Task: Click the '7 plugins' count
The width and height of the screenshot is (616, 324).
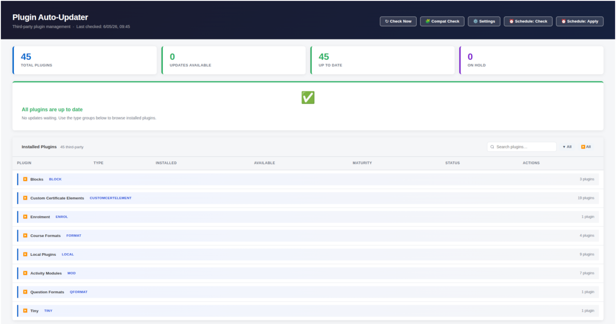Action: (x=587, y=273)
